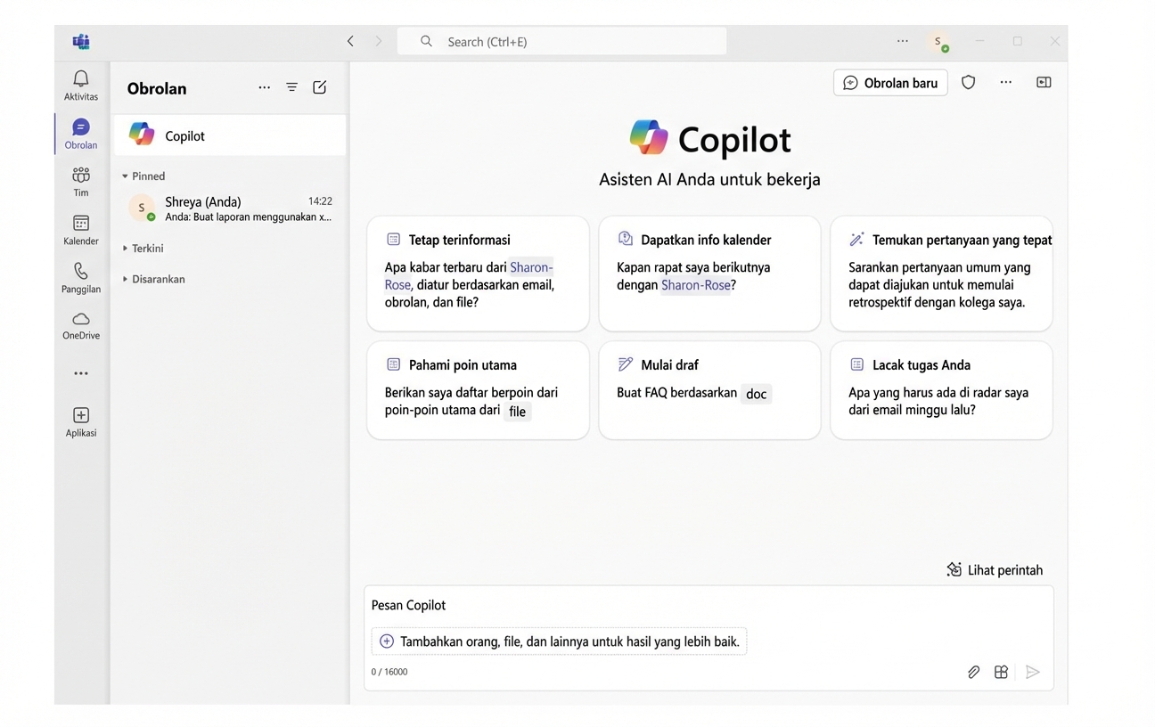The width and height of the screenshot is (1155, 727).
Task: Open Panggilan in the sidebar
Action: coord(80,278)
